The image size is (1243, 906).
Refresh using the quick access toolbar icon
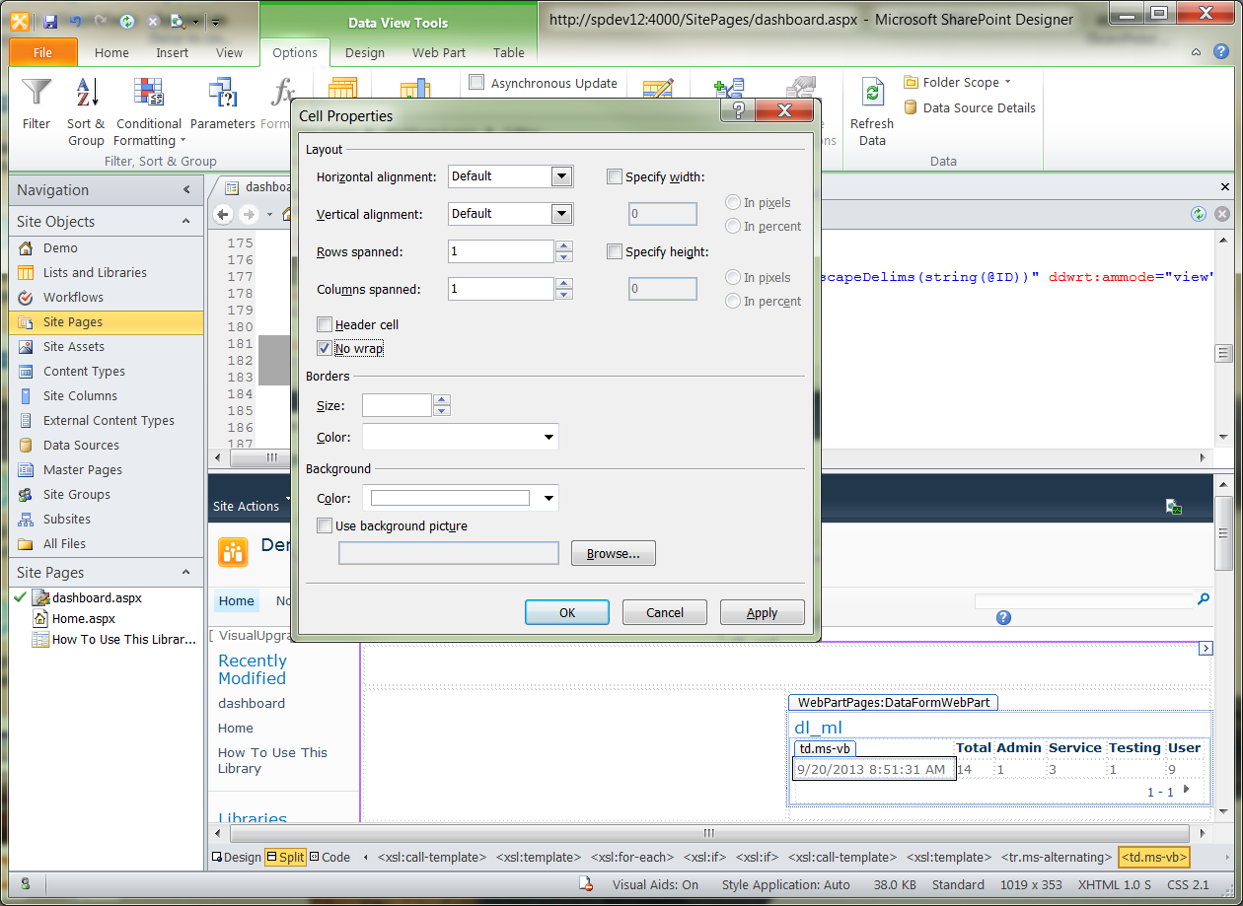pyautogui.click(x=127, y=21)
